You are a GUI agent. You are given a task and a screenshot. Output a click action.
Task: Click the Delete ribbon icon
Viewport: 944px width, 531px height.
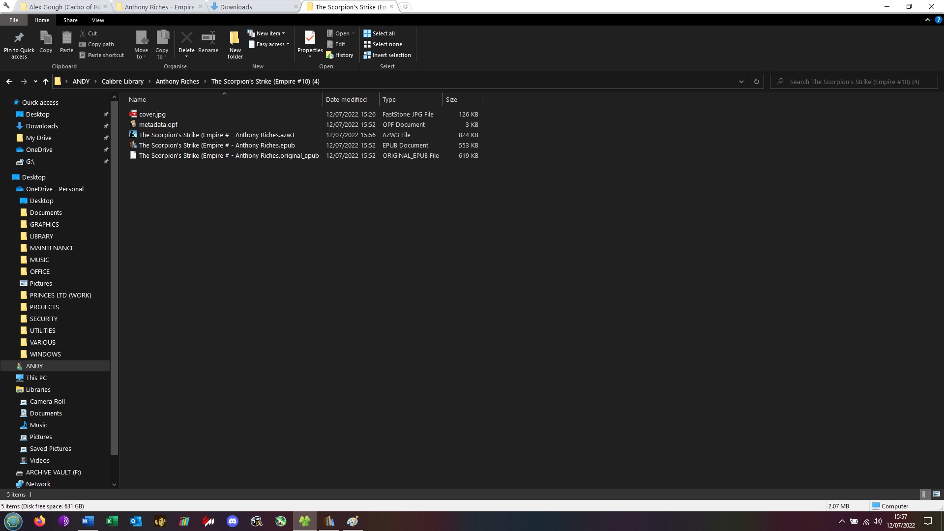point(186,38)
